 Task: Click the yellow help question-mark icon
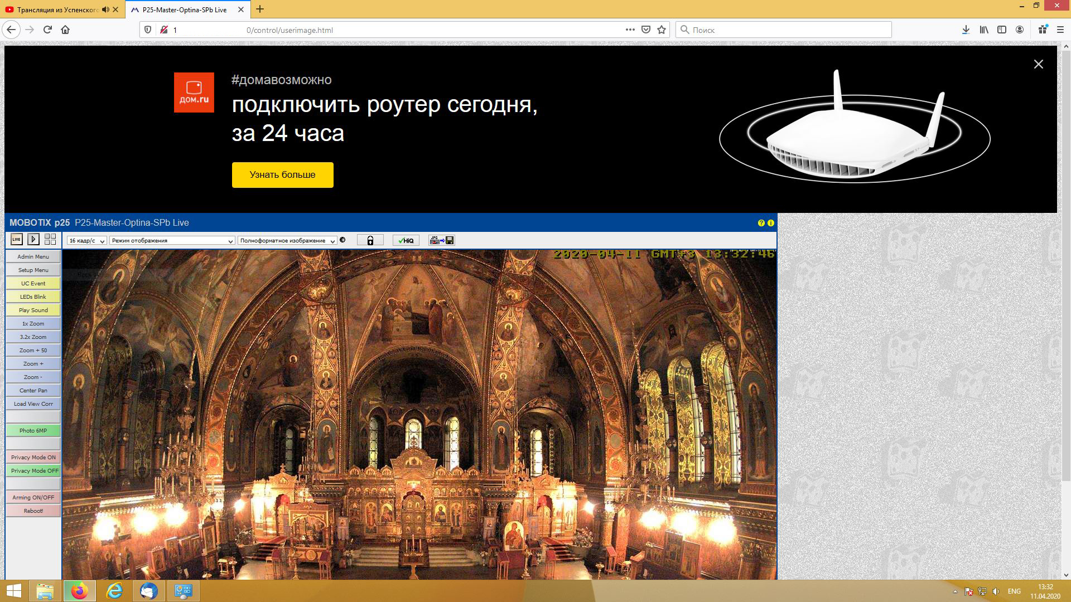(761, 223)
